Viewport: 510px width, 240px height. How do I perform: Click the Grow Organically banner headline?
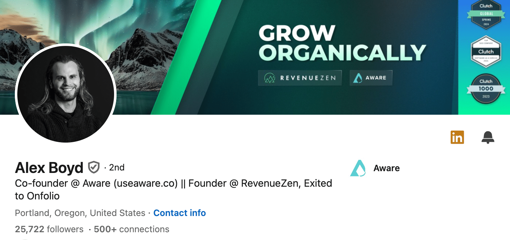pos(342,43)
